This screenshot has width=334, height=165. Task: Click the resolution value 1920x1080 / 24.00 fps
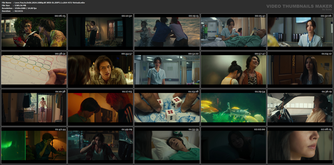point(26,8)
